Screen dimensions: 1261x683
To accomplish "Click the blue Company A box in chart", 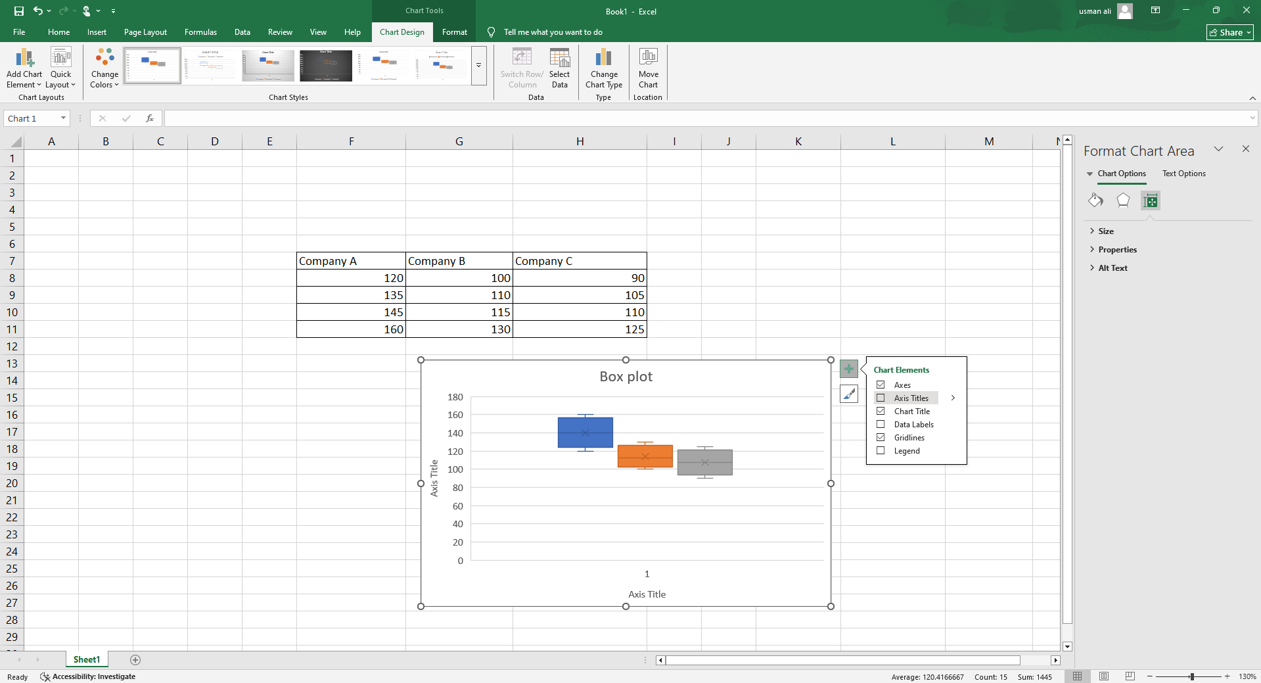I will coord(585,433).
